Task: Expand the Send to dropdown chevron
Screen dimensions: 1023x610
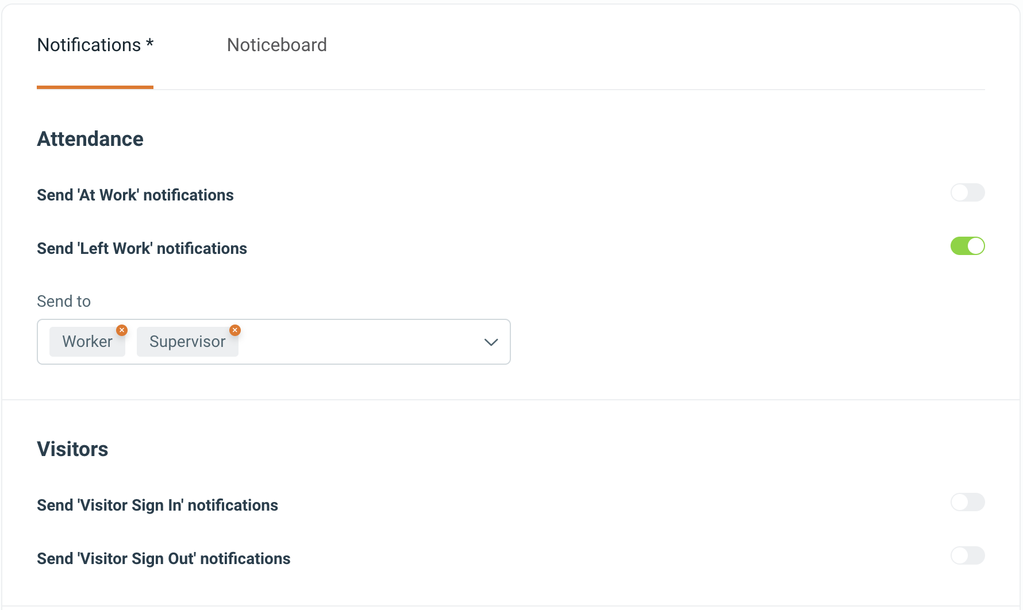Action: point(491,342)
